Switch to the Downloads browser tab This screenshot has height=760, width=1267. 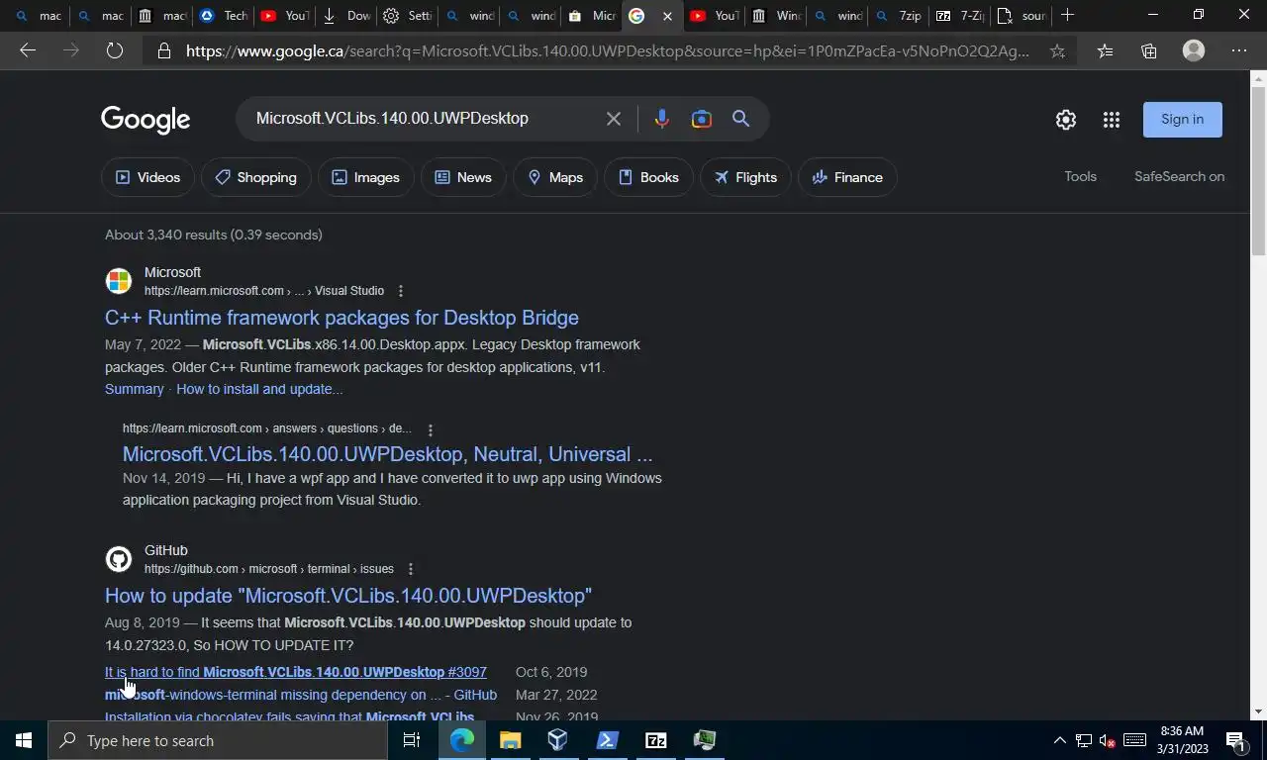tap(346, 15)
